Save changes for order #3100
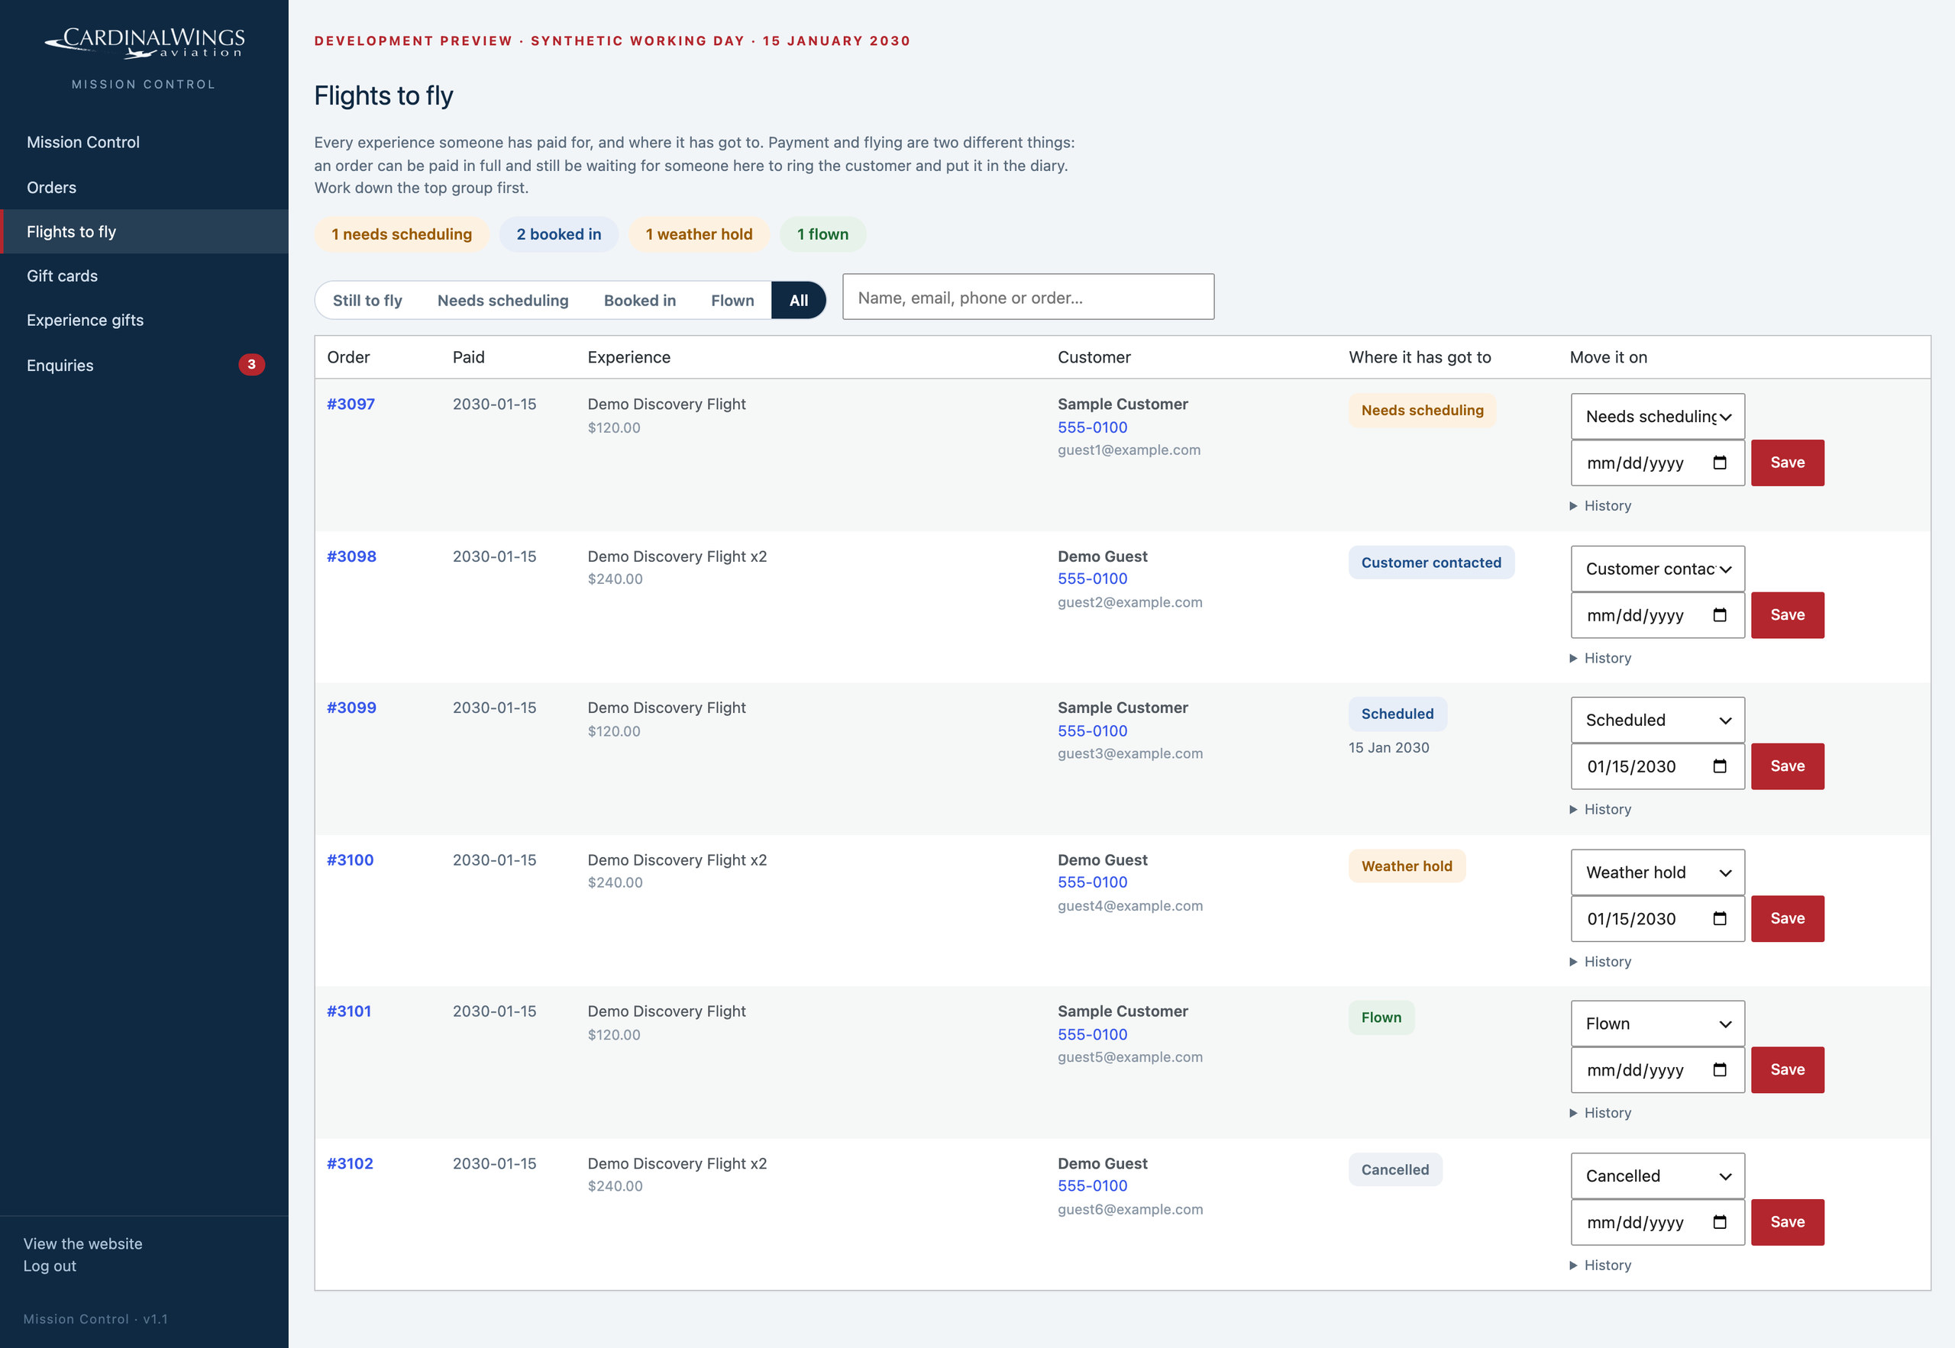1955x1348 pixels. [x=1788, y=918]
